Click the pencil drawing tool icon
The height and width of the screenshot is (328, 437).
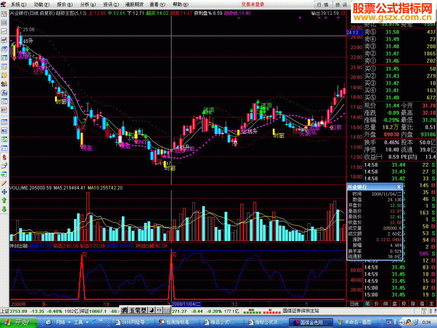4,183
